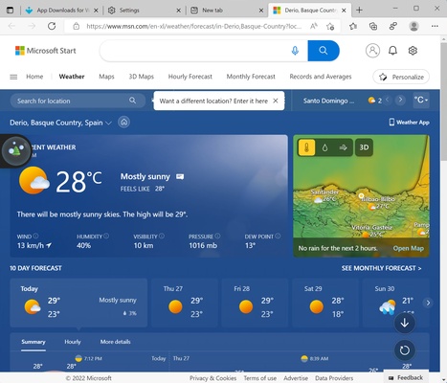
Task: Click the location search magnifier icon
Action: [132, 101]
